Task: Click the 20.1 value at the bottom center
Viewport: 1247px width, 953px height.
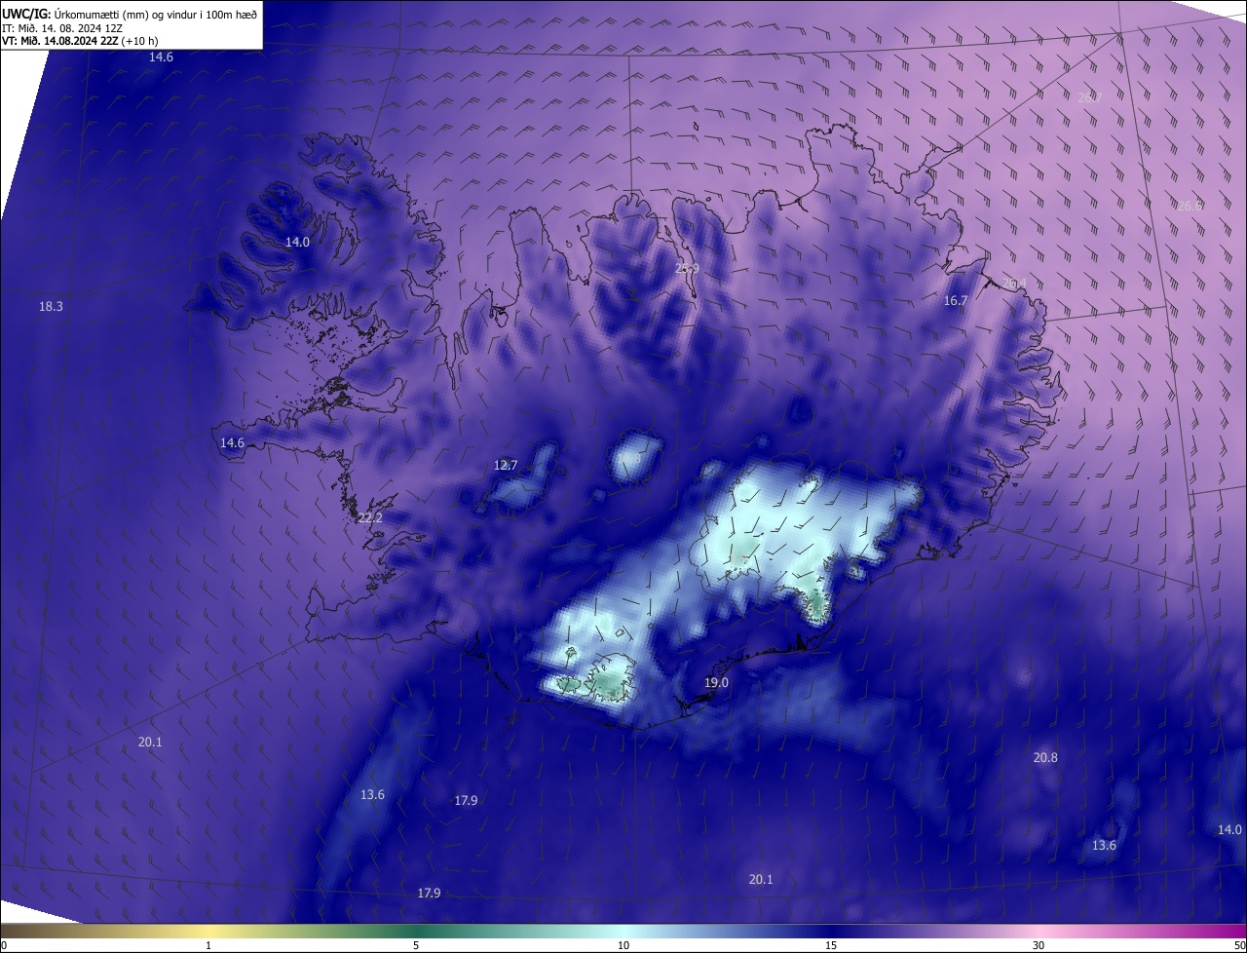Action: pos(761,879)
